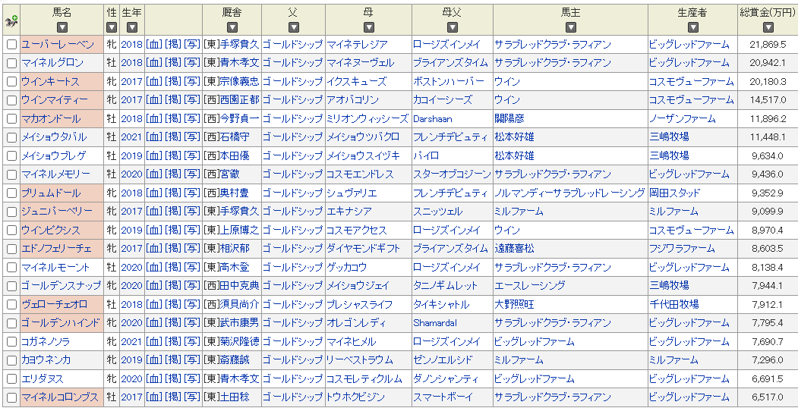The image size is (798, 408).
Task: Open horse page for カヨウネンカ
Action: 46,360
